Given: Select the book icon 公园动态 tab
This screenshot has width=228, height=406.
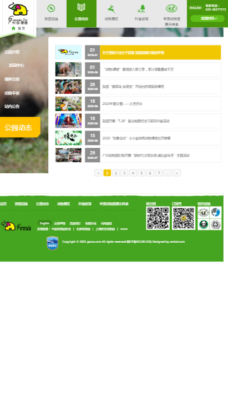Looking at the screenshot, I should coord(82,13).
